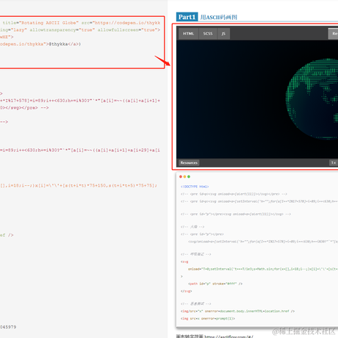Click the img onerror=prompt(1) code line
338x338 pixels.
pyautogui.click(x=208, y=318)
